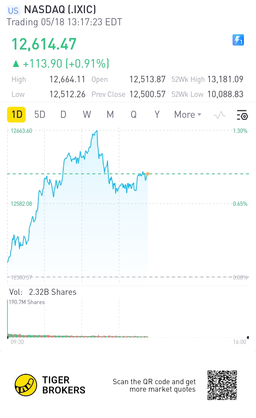Tap the orange current price dot
Image resolution: width=256 pixels, height=418 pixels.
(148, 174)
